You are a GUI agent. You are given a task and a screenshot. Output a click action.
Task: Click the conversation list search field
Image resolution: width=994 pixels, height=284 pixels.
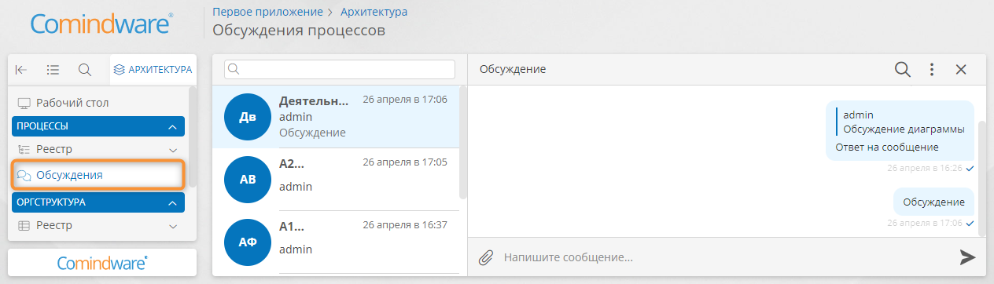340,69
